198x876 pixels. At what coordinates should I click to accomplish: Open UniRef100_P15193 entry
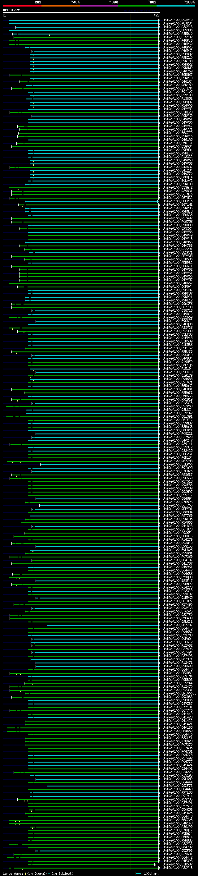[x=177, y=95]
